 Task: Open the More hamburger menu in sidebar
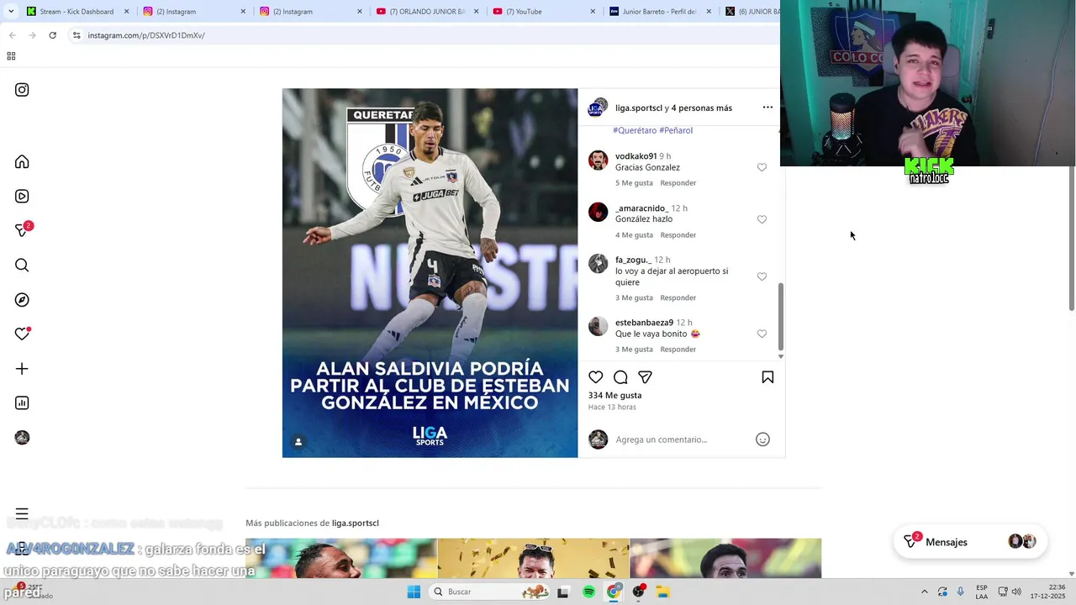click(x=22, y=513)
